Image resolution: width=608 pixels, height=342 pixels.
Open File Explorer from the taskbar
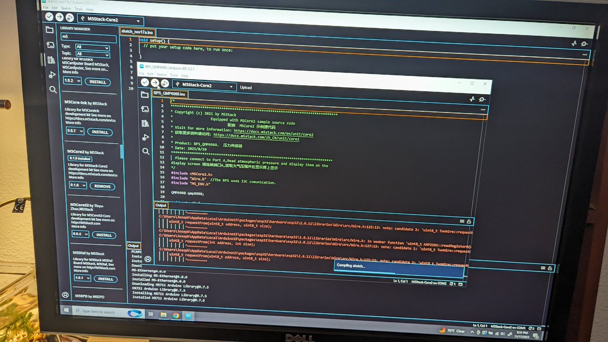tap(164, 315)
